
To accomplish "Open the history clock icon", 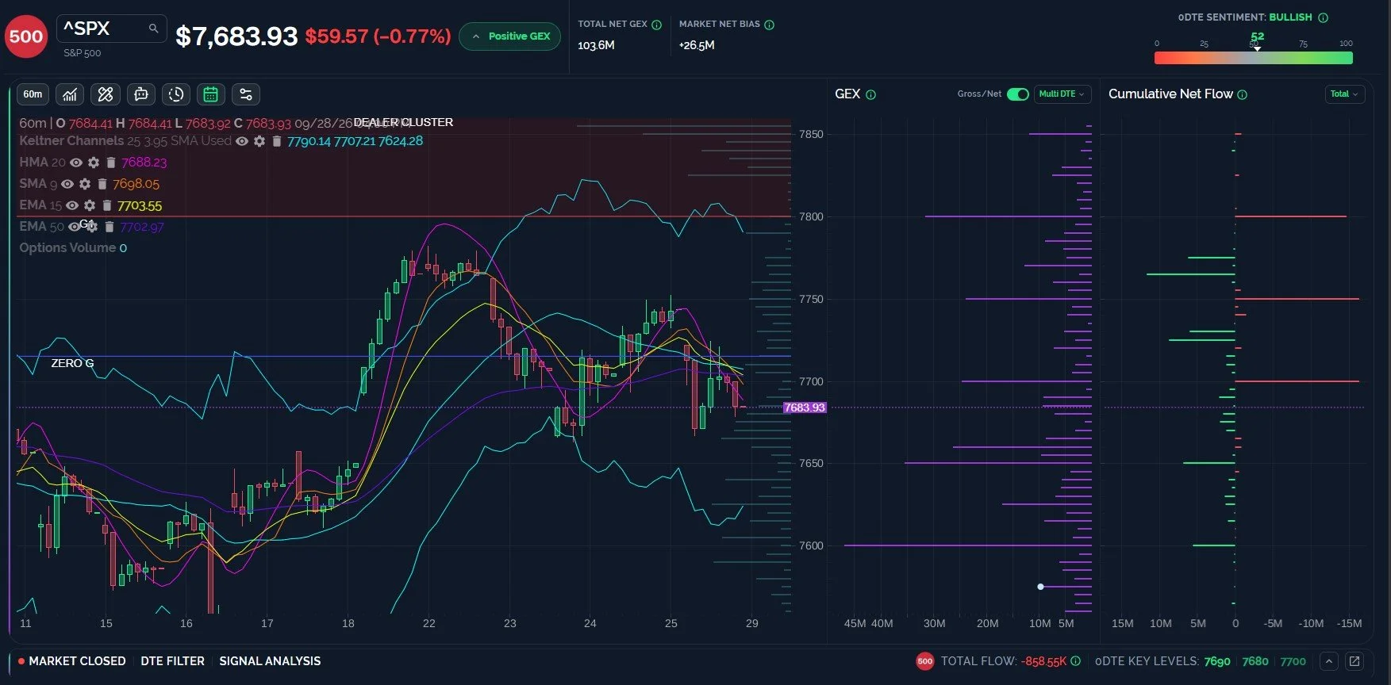I will click(176, 94).
